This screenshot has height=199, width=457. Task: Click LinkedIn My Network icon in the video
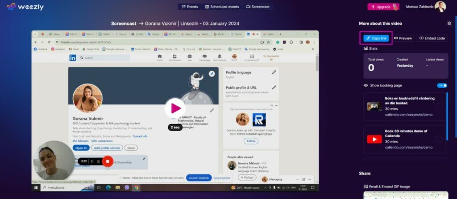(x=174, y=58)
